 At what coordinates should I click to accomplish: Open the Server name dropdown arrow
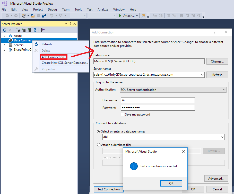click(x=202, y=75)
